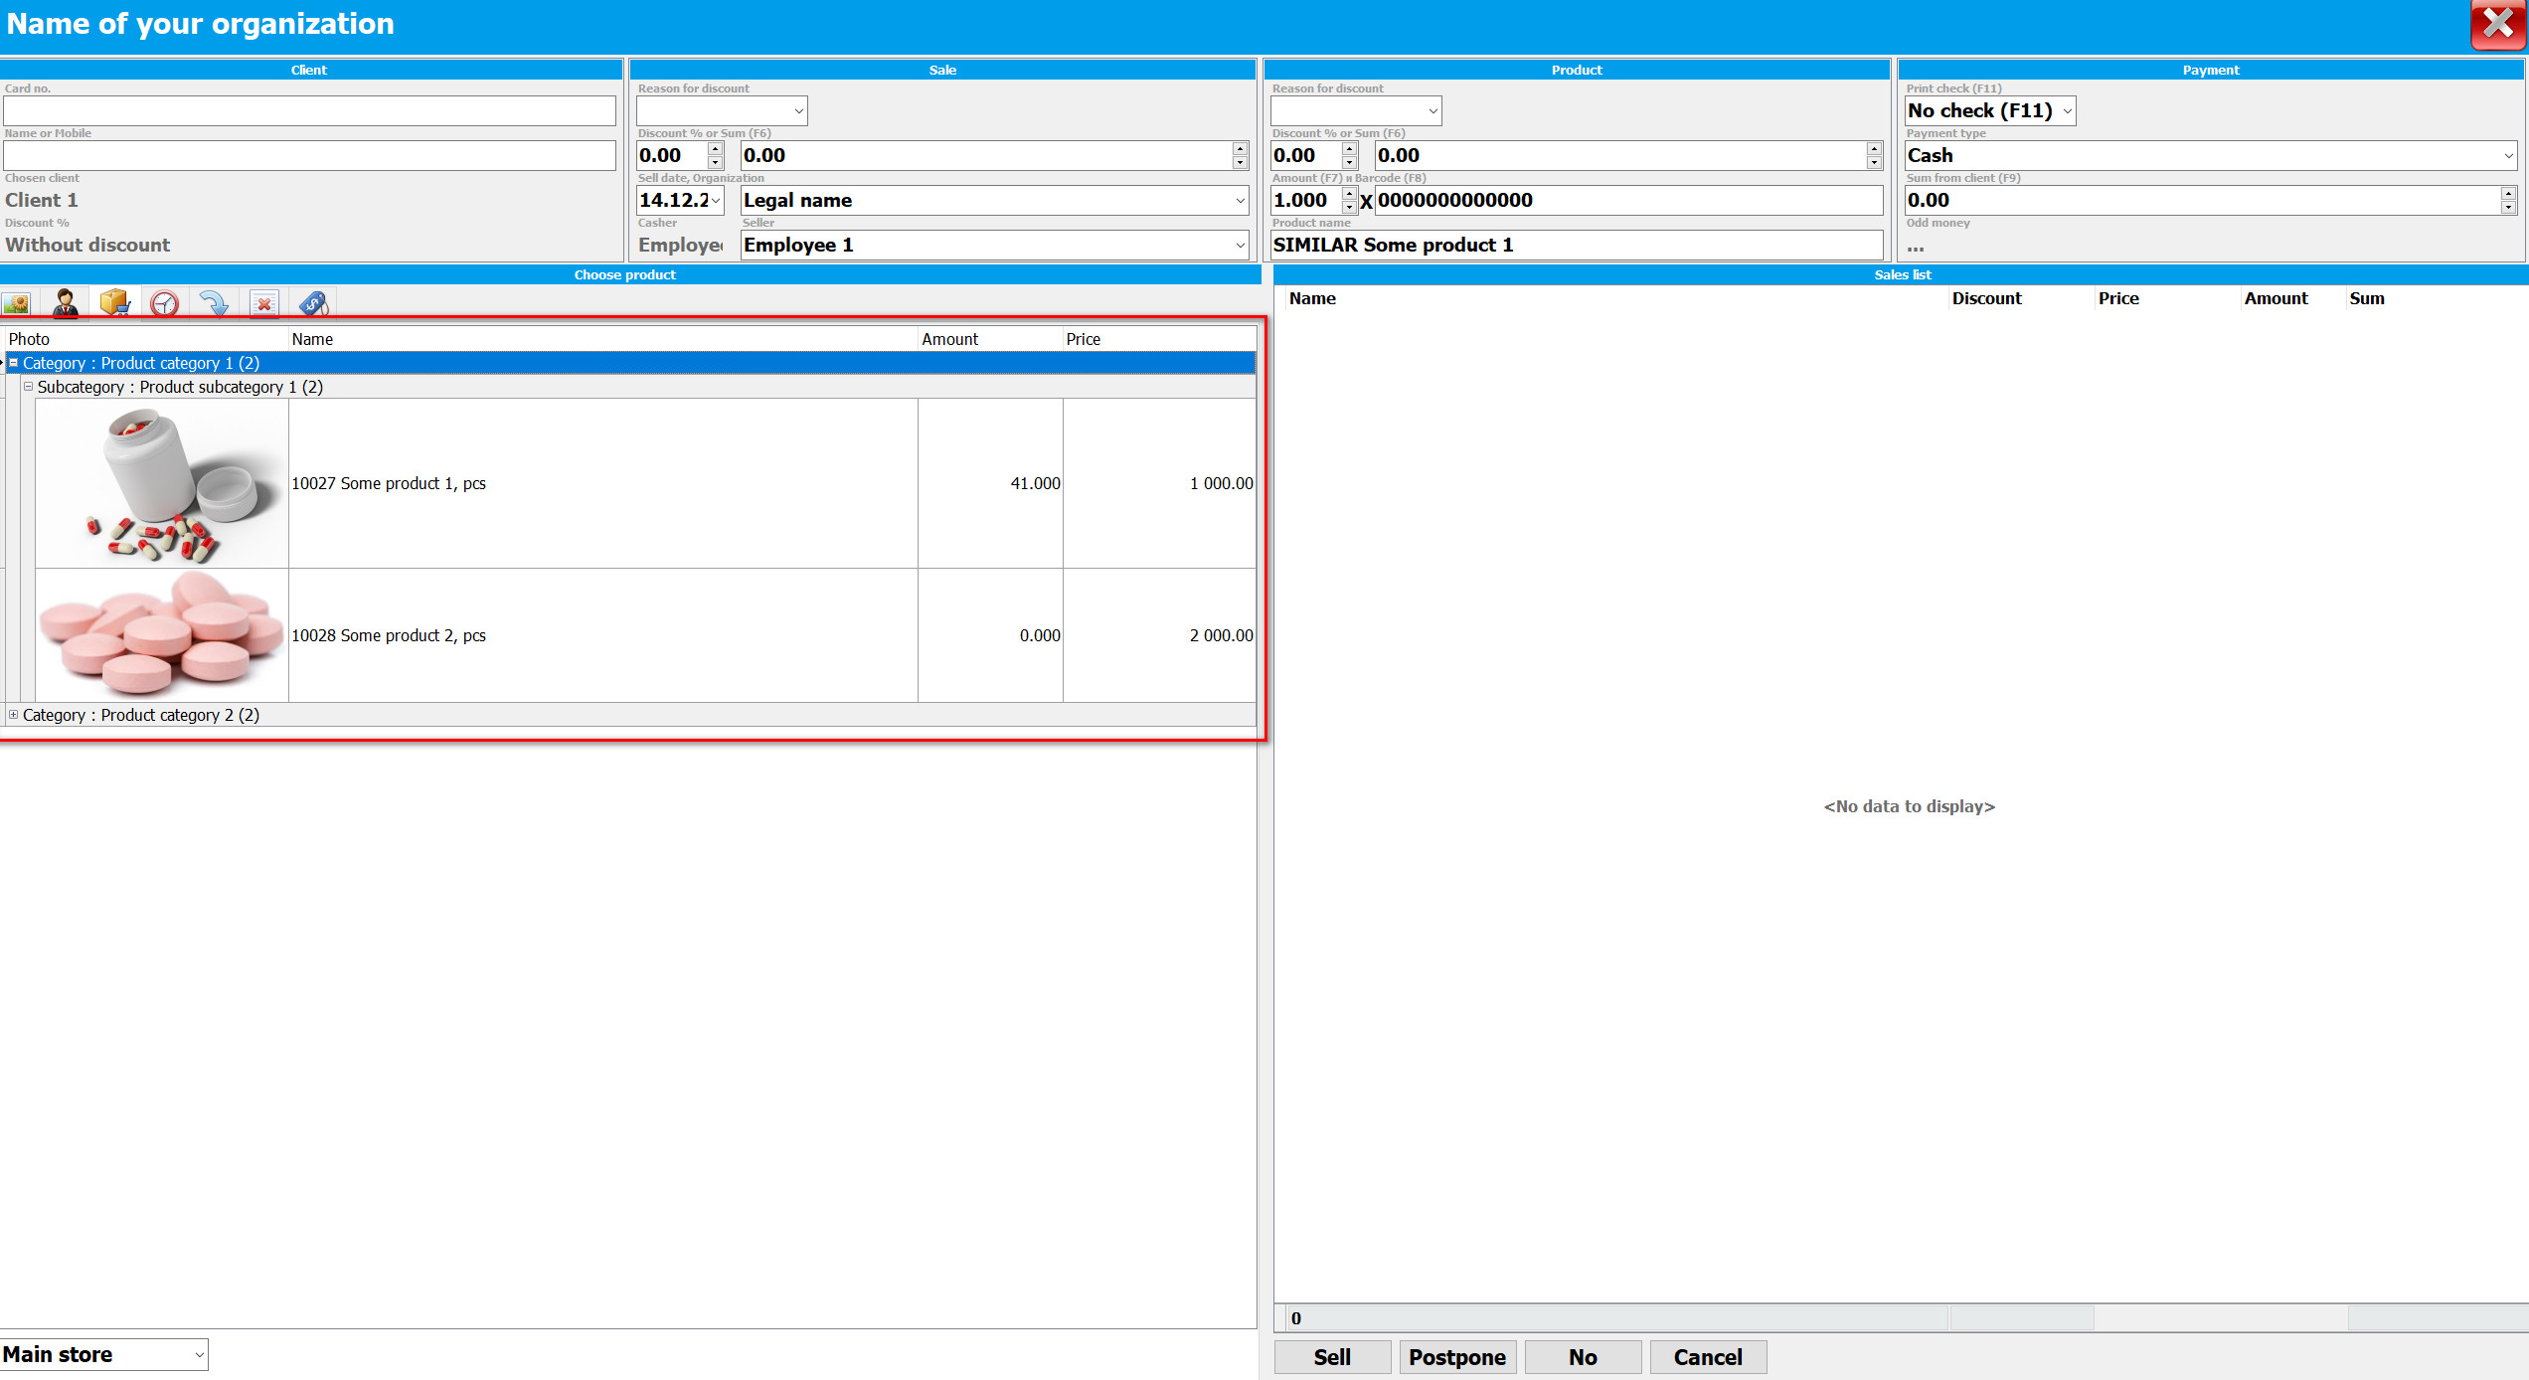Click the Card no. input field
2529x1380 pixels.
tap(308, 110)
